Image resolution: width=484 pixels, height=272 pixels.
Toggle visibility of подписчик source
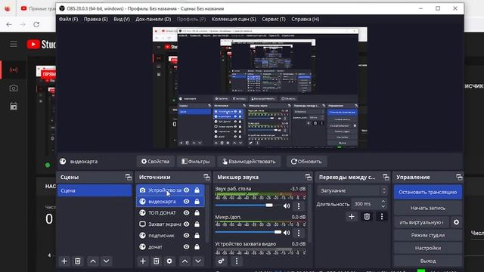tap(187, 236)
